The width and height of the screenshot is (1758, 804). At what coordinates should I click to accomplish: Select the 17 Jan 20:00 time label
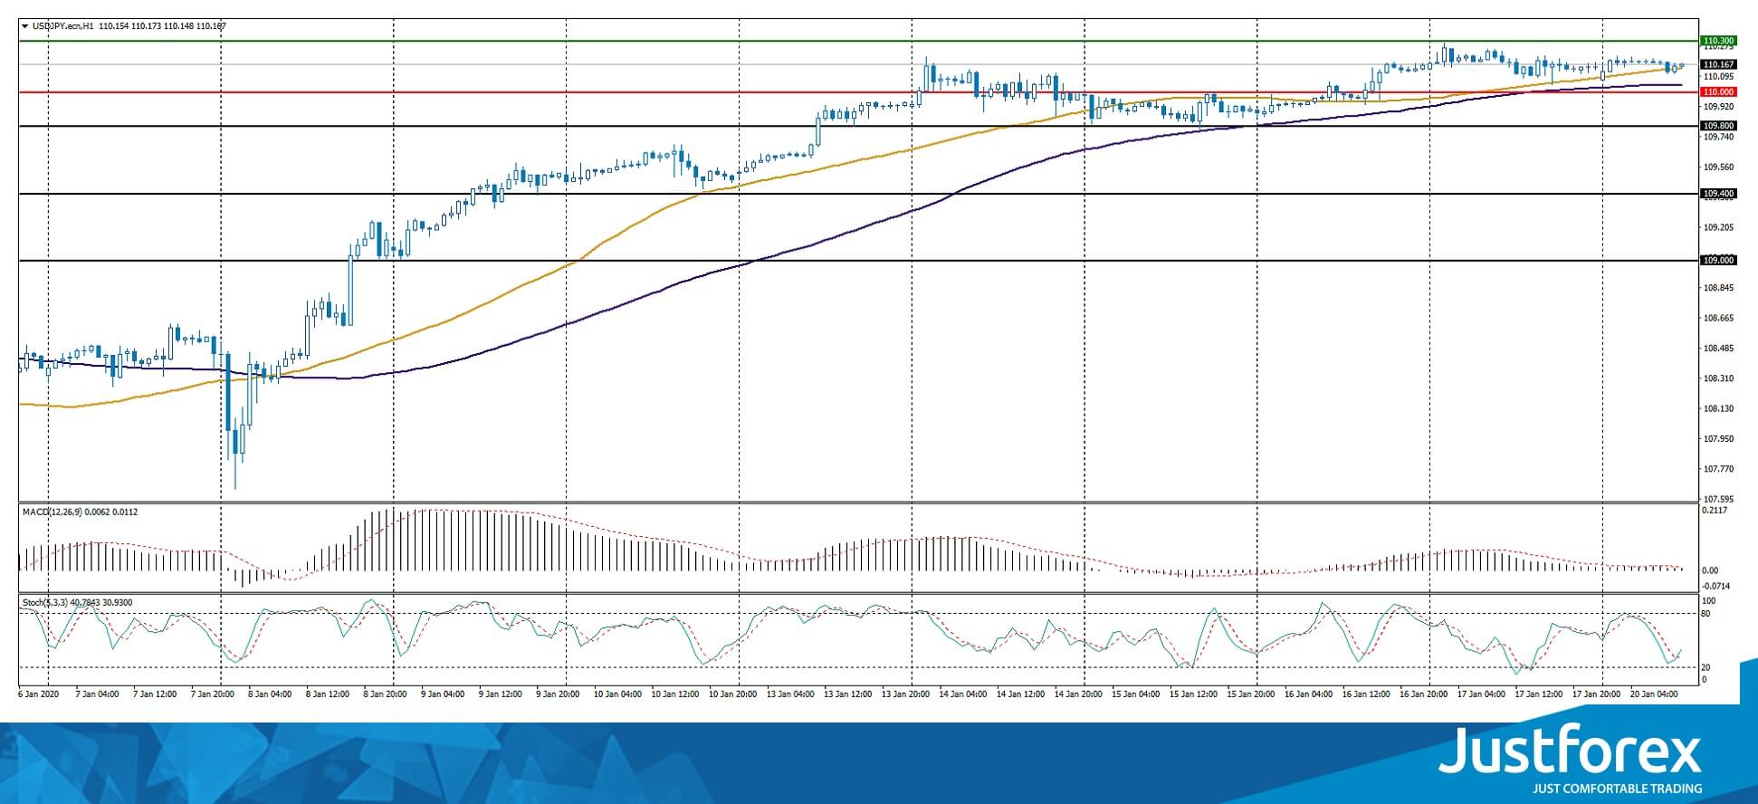[x=1597, y=694]
